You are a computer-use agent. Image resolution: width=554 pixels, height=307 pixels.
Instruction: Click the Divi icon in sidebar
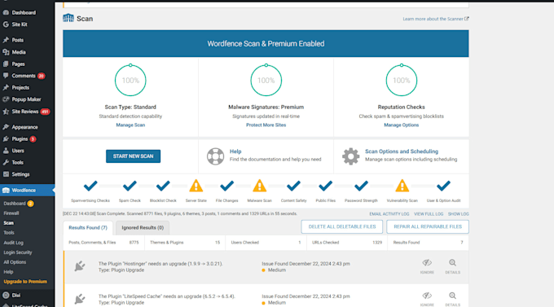pyautogui.click(x=6, y=295)
